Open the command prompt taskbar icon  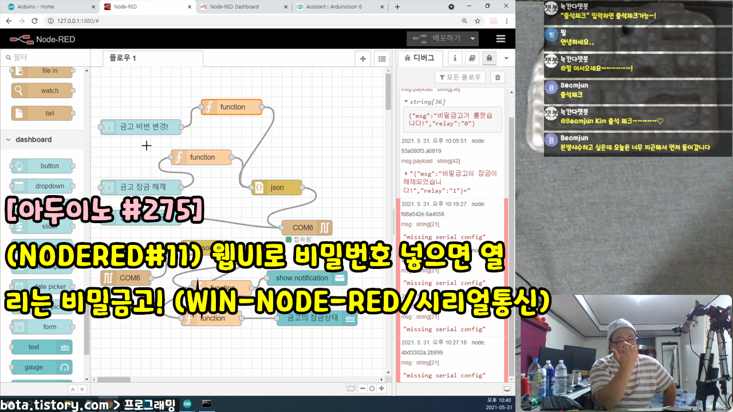coord(207,404)
